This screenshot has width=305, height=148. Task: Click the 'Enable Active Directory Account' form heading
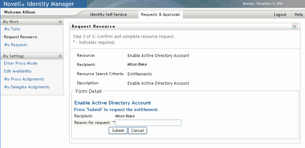click(x=113, y=103)
